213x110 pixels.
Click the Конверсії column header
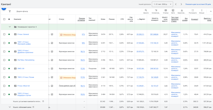click(195, 19)
